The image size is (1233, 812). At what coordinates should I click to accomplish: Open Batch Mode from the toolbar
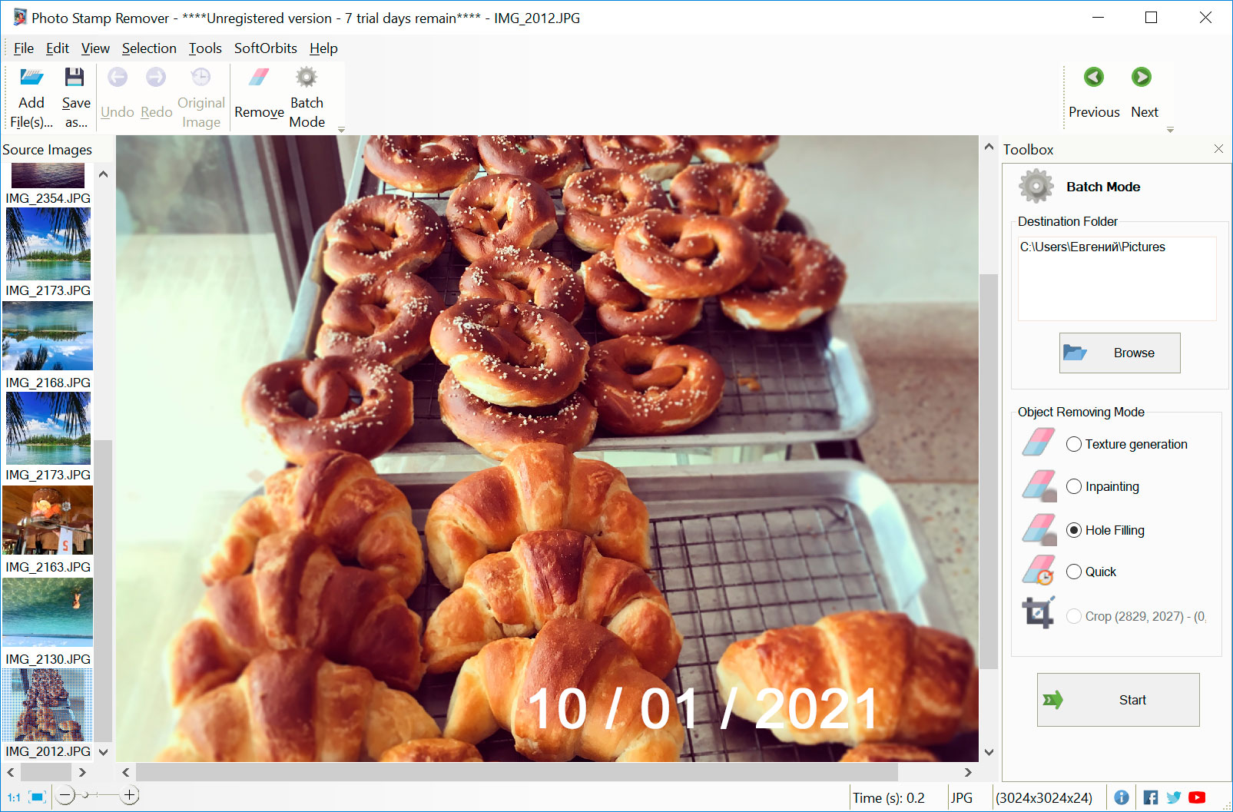coord(307,92)
